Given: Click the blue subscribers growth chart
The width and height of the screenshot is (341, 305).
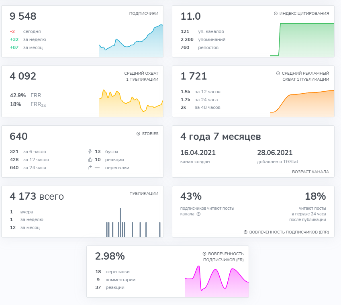Looking at the screenshot, I should coord(131,41).
